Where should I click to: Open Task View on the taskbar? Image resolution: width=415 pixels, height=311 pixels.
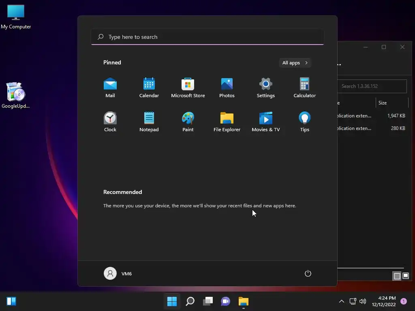pyautogui.click(x=208, y=301)
